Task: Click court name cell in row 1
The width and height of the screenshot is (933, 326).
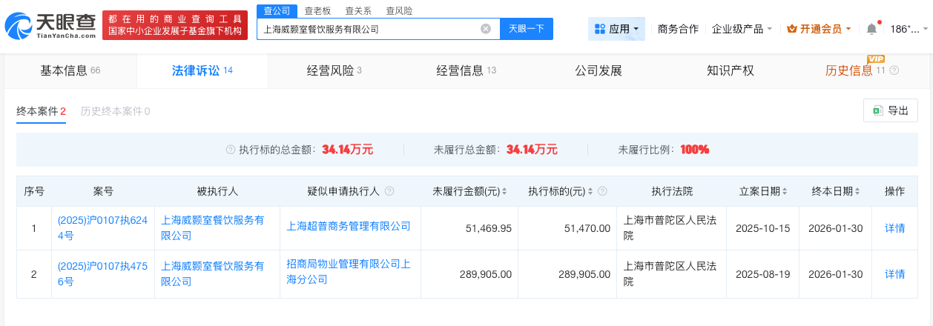Action: click(671, 228)
